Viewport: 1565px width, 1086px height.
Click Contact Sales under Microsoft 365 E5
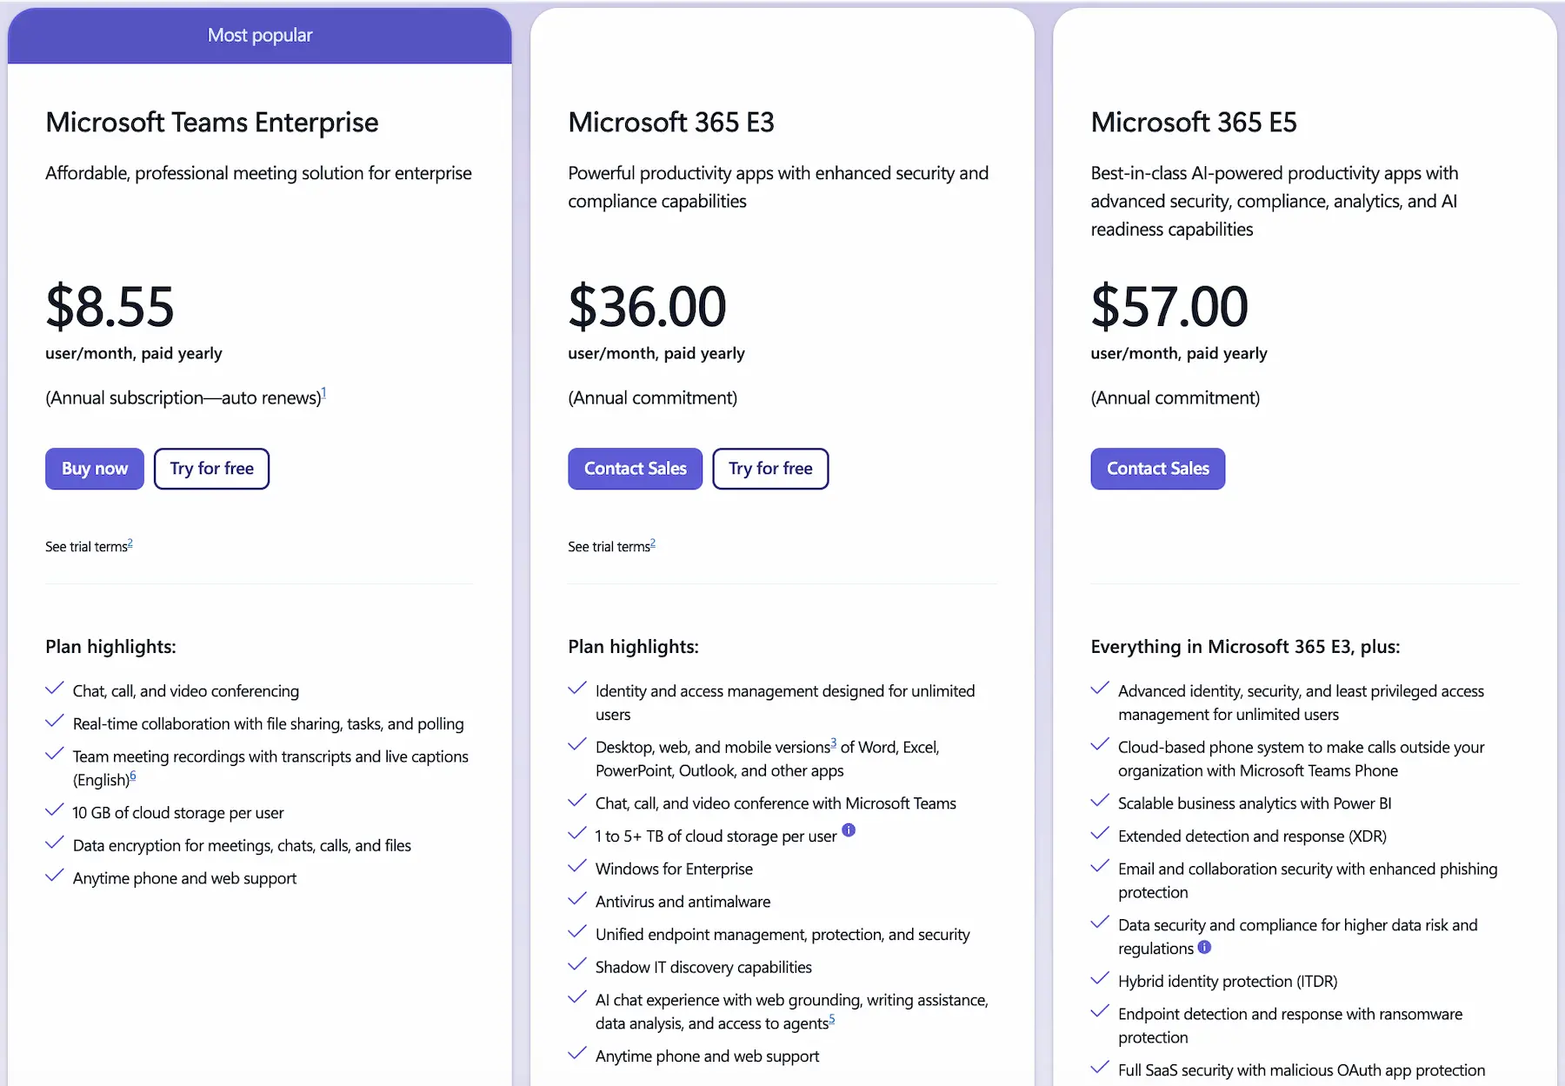point(1157,469)
